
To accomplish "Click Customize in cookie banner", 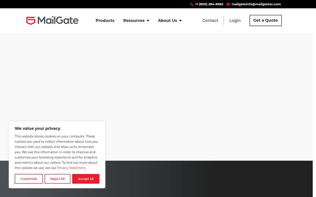I will tap(29, 179).
